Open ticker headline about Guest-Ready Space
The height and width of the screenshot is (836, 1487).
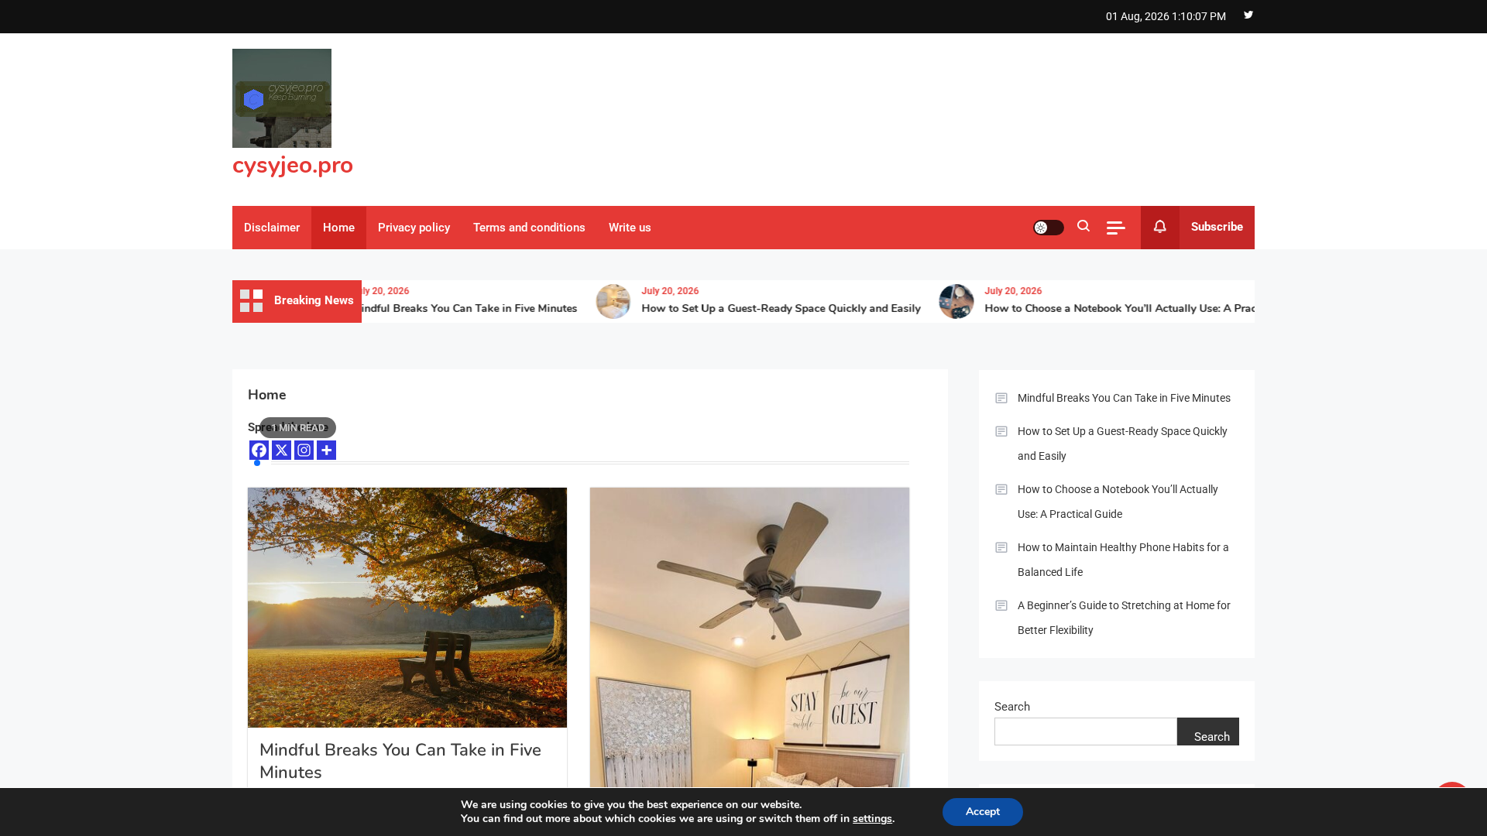(x=781, y=308)
